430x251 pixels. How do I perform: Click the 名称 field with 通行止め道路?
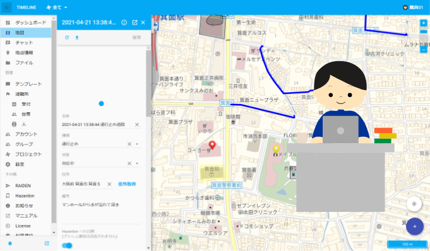pyautogui.click(x=97, y=125)
